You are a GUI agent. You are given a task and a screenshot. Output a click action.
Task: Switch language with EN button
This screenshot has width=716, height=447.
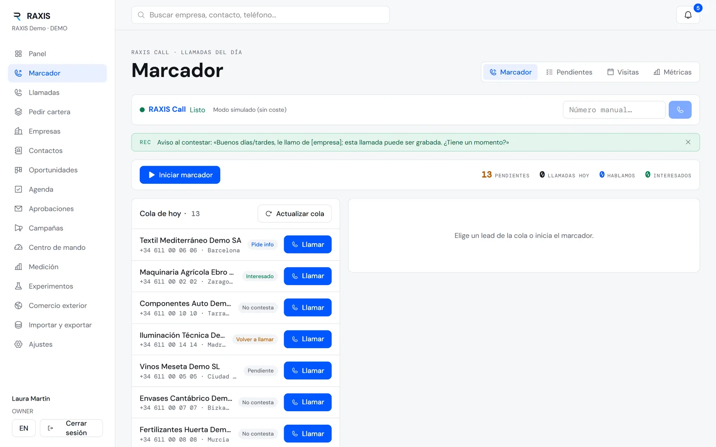(x=24, y=428)
